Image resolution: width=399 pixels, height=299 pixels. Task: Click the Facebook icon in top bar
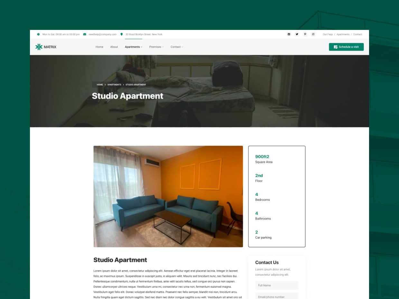coord(289,34)
